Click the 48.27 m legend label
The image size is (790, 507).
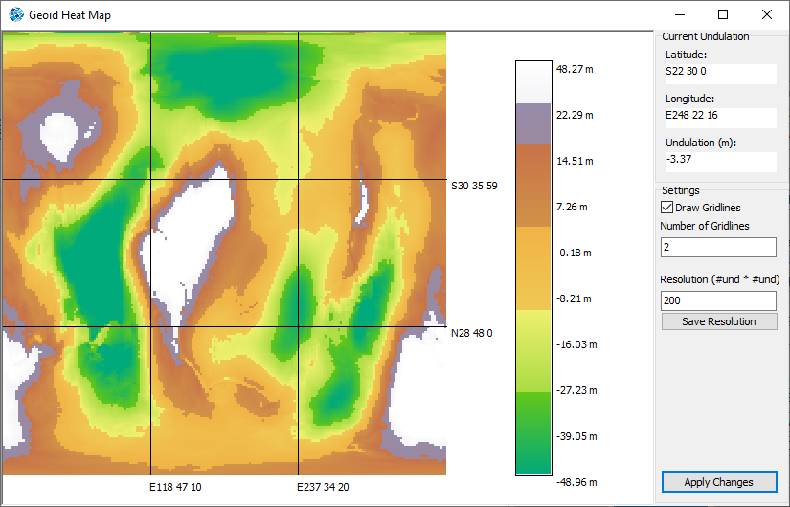tap(575, 69)
